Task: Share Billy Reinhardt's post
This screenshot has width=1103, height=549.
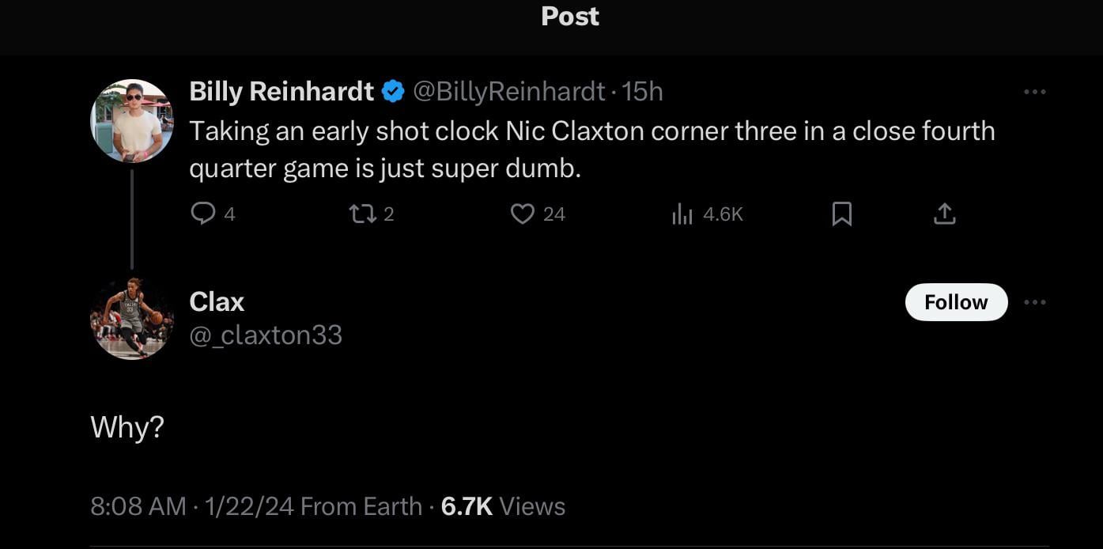Action: click(944, 214)
